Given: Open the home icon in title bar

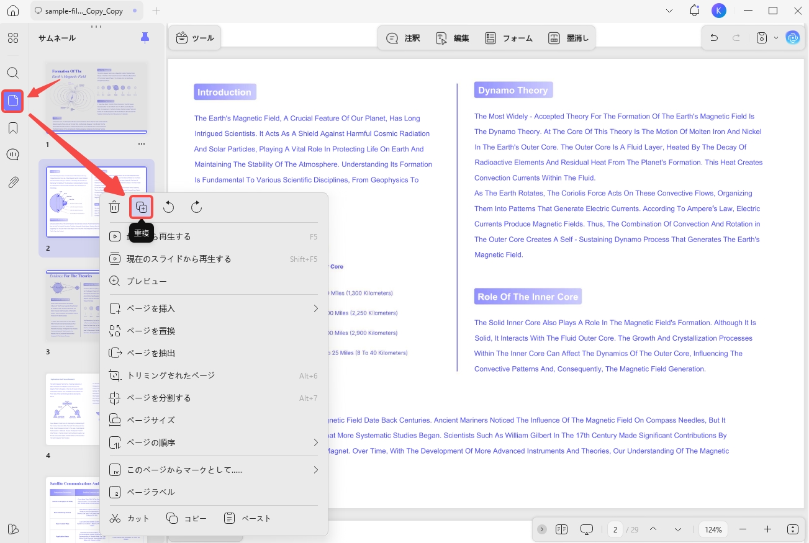Looking at the screenshot, I should coord(13,11).
